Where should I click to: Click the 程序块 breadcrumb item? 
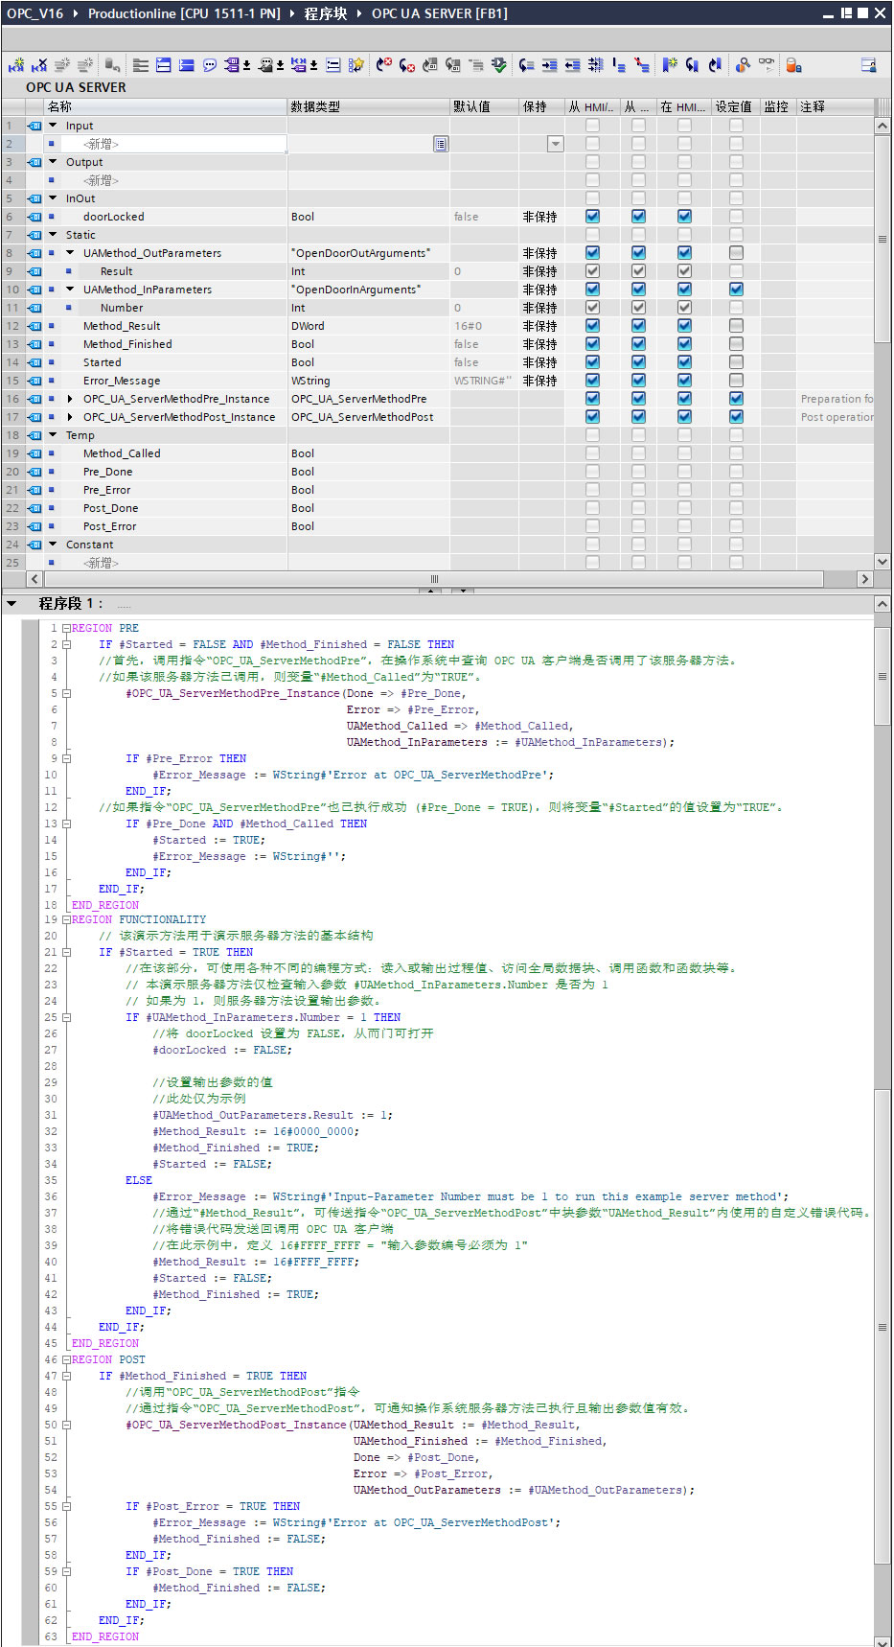(x=325, y=13)
